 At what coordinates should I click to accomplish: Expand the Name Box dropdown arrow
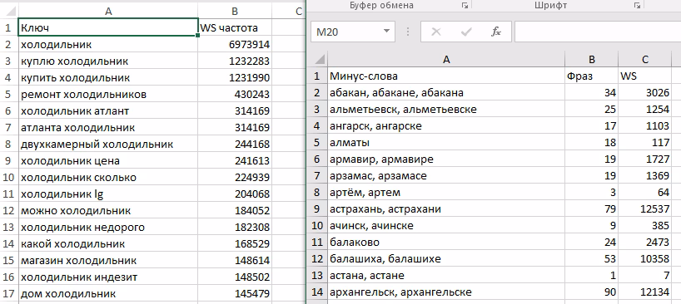(x=386, y=32)
